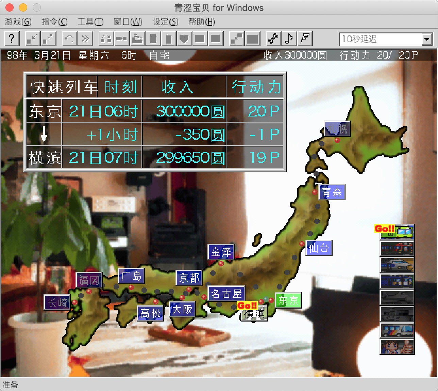Viewport: 438px width, 391px height.
Task: Select the grayed ferry ship transport option
Action: click(x=397, y=314)
